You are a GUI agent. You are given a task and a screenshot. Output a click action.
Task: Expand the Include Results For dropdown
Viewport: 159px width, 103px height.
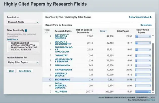pyautogui.click(x=23, y=62)
